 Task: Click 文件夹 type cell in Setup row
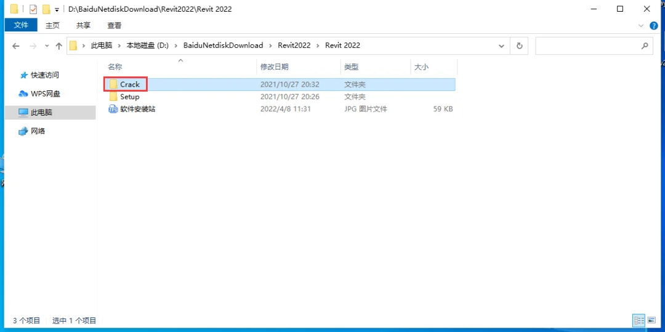coord(355,97)
